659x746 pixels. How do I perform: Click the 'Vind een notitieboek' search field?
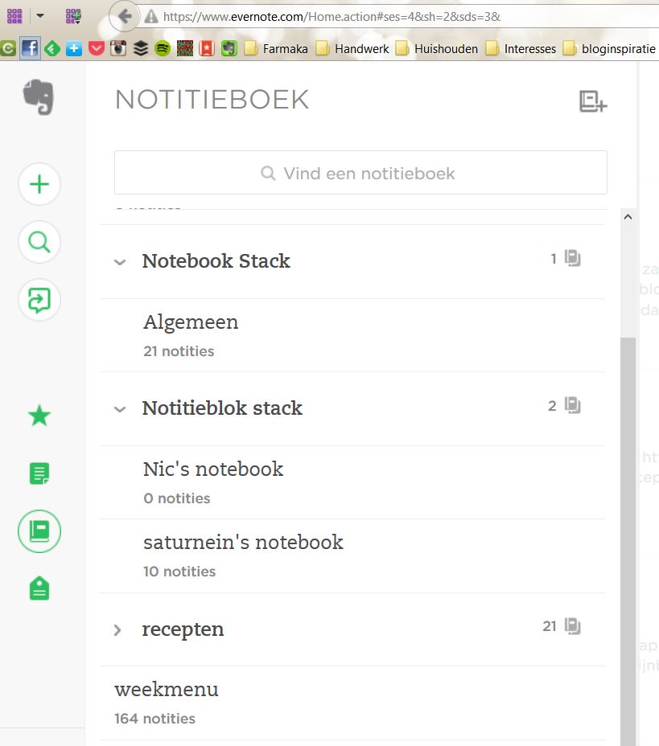(360, 173)
